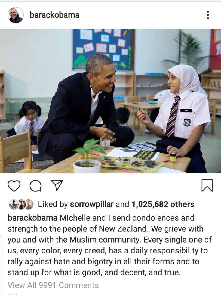
Task: Tap the liker avatar thumbnails cluster
Action: [21, 204]
